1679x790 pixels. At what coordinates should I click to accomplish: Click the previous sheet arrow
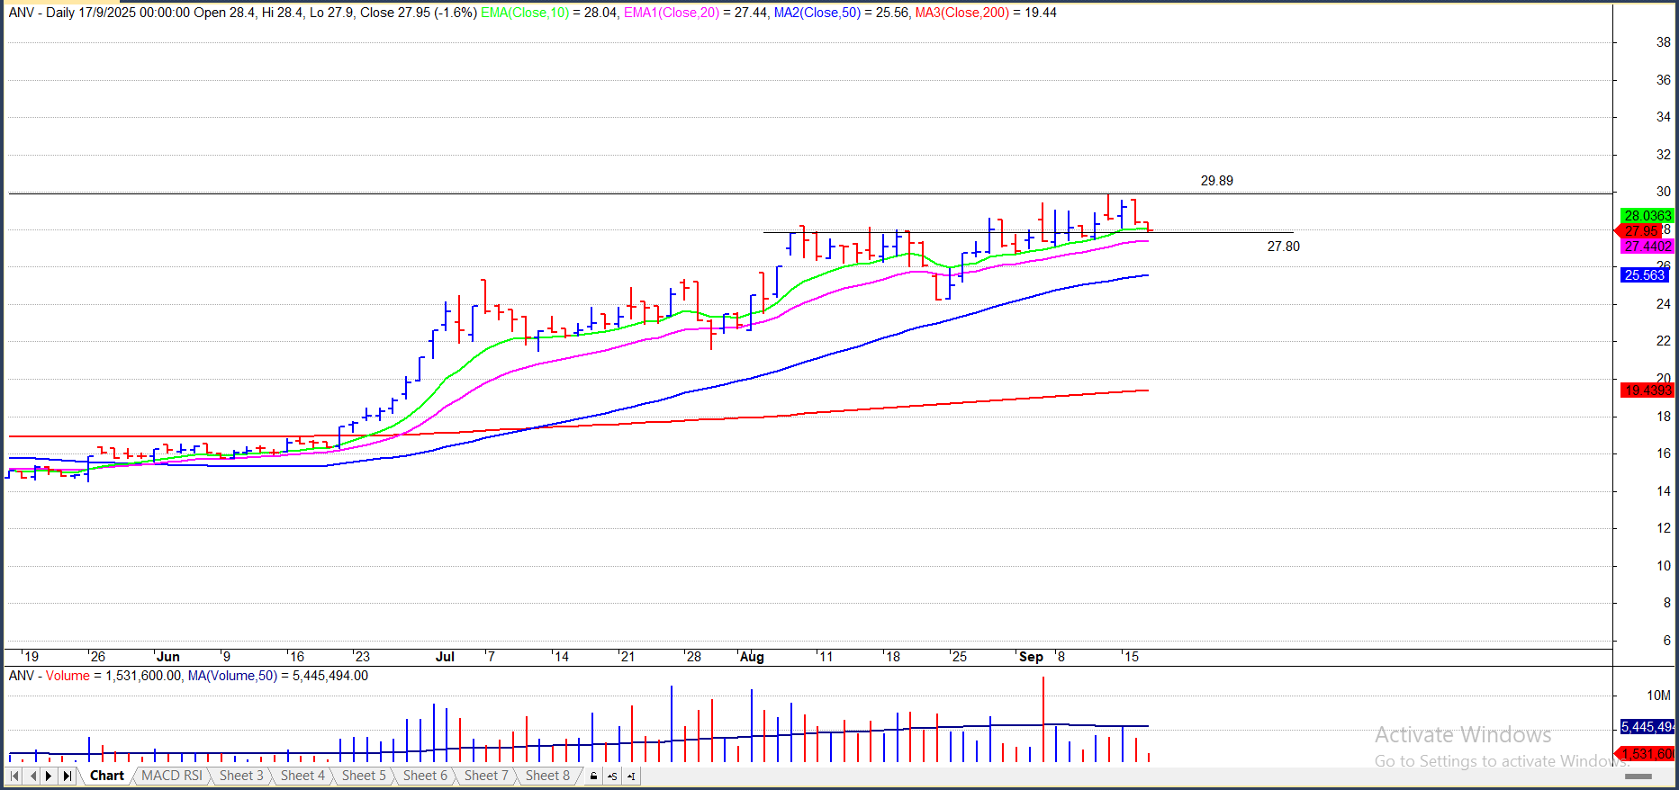point(32,776)
